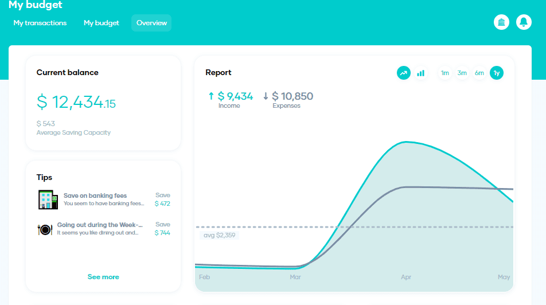The width and height of the screenshot is (546, 305).
Task: Select the 6m report period
Action: [479, 73]
